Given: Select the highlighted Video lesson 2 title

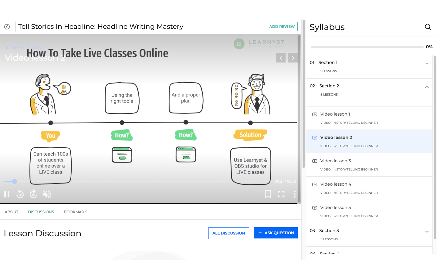Looking at the screenshot, I should pos(336,137).
